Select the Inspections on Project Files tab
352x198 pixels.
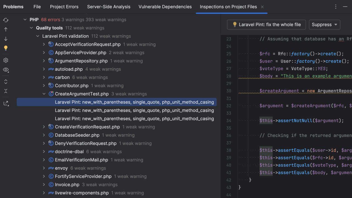[x=228, y=7]
